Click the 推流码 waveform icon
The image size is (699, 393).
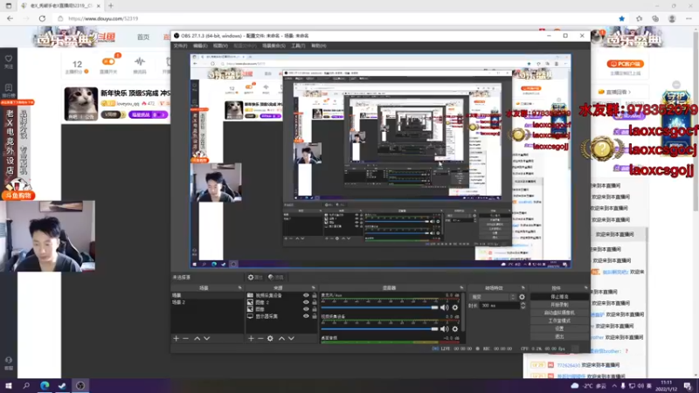coord(140,61)
